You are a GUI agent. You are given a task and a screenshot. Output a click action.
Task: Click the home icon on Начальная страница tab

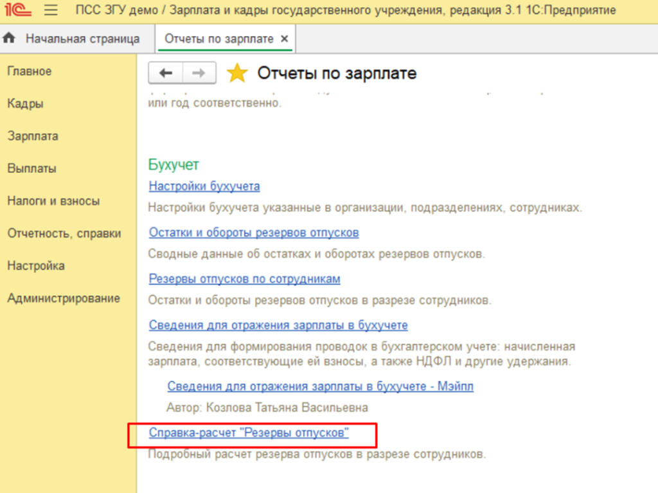tap(9, 39)
